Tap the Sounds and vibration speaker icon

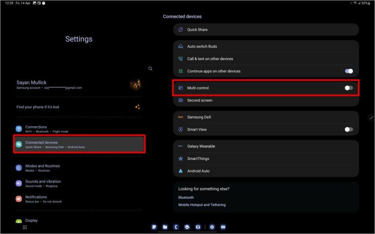click(19, 184)
